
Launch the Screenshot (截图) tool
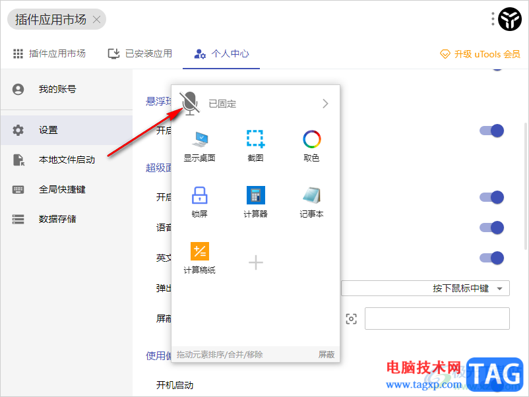(x=255, y=146)
